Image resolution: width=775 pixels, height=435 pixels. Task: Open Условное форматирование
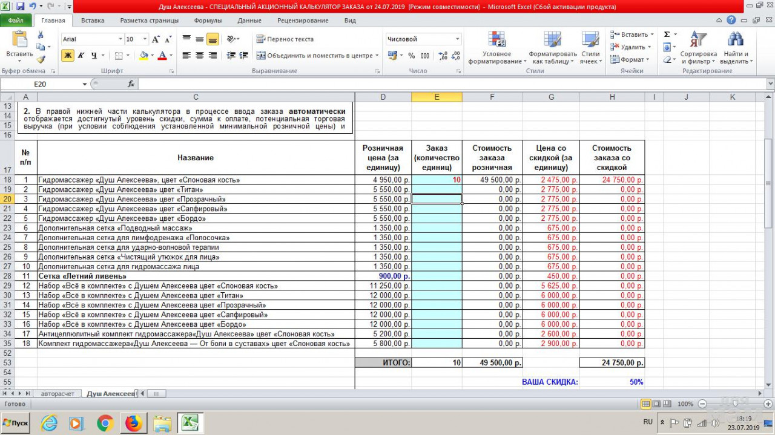coord(496,48)
